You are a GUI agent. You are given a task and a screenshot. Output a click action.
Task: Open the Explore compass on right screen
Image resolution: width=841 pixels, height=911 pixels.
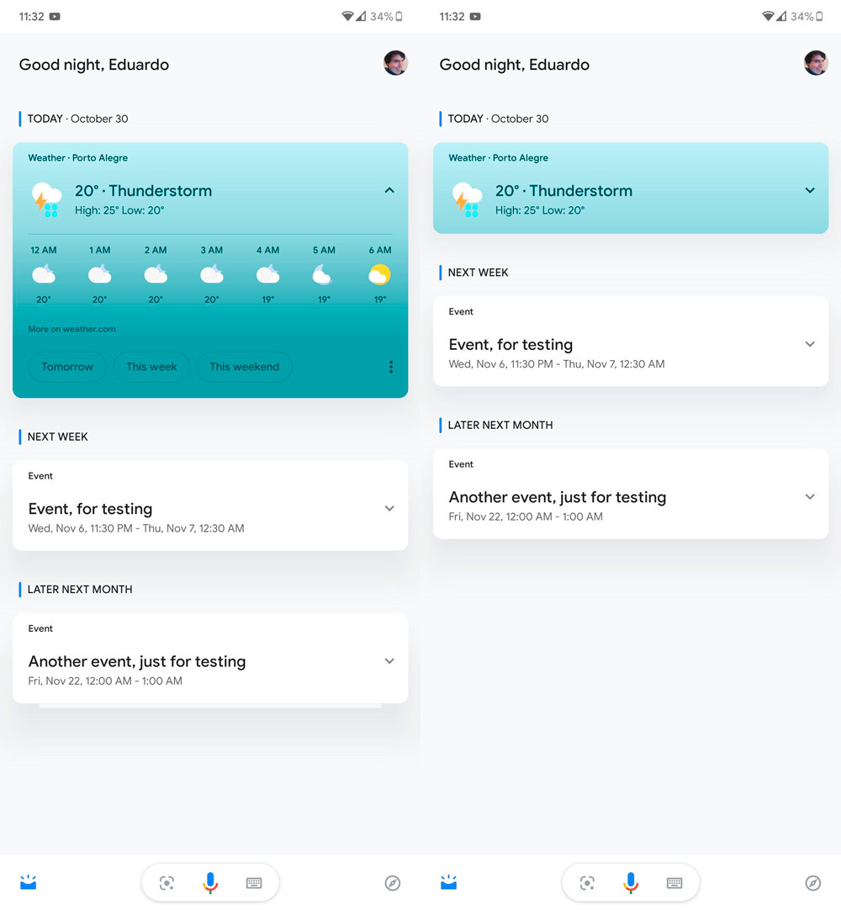pyautogui.click(x=812, y=882)
